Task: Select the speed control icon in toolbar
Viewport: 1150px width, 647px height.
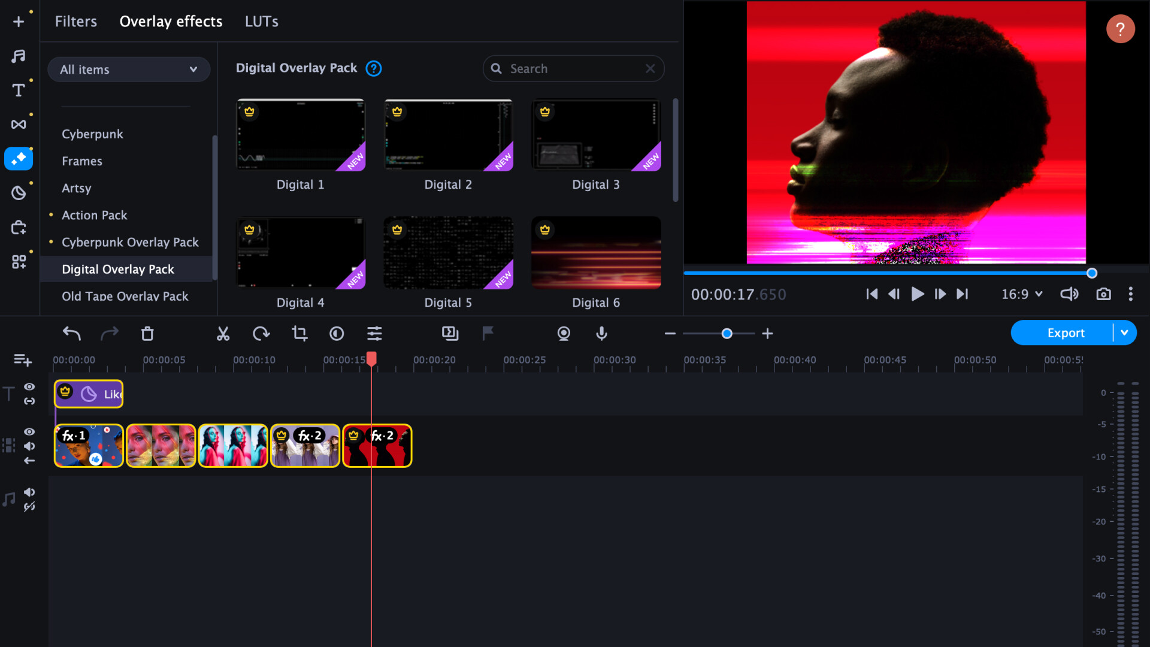Action: 261,332
